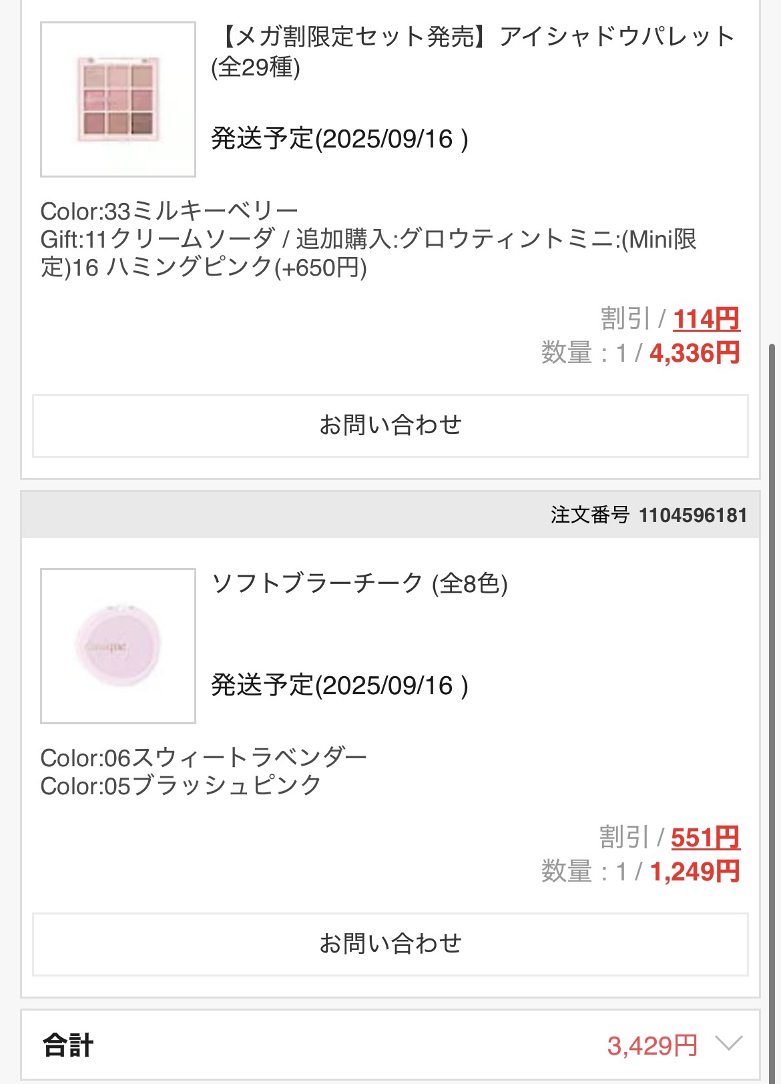Click the Color:06スウィートラベンダー option text
This screenshot has width=781, height=1084.
[203, 758]
